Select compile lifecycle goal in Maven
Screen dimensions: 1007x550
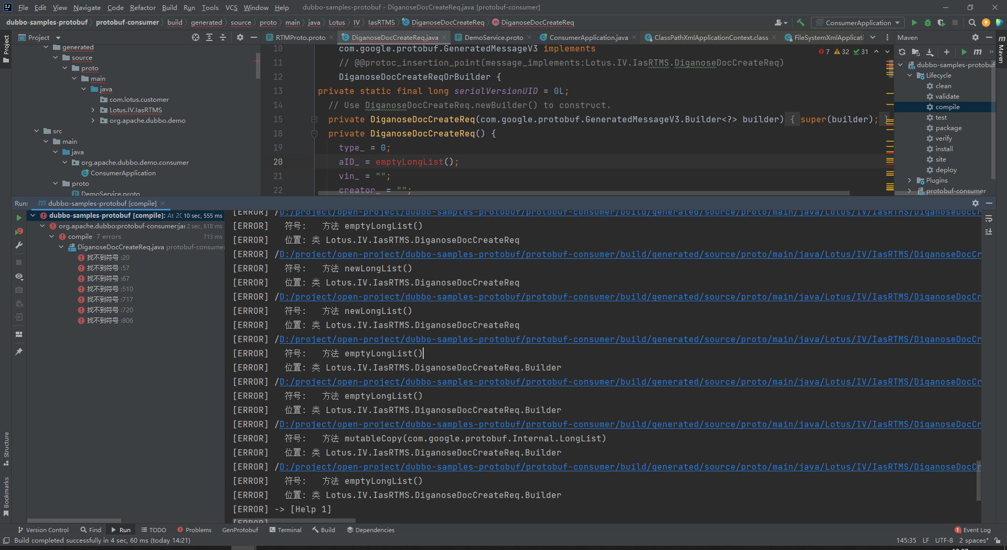(947, 107)
